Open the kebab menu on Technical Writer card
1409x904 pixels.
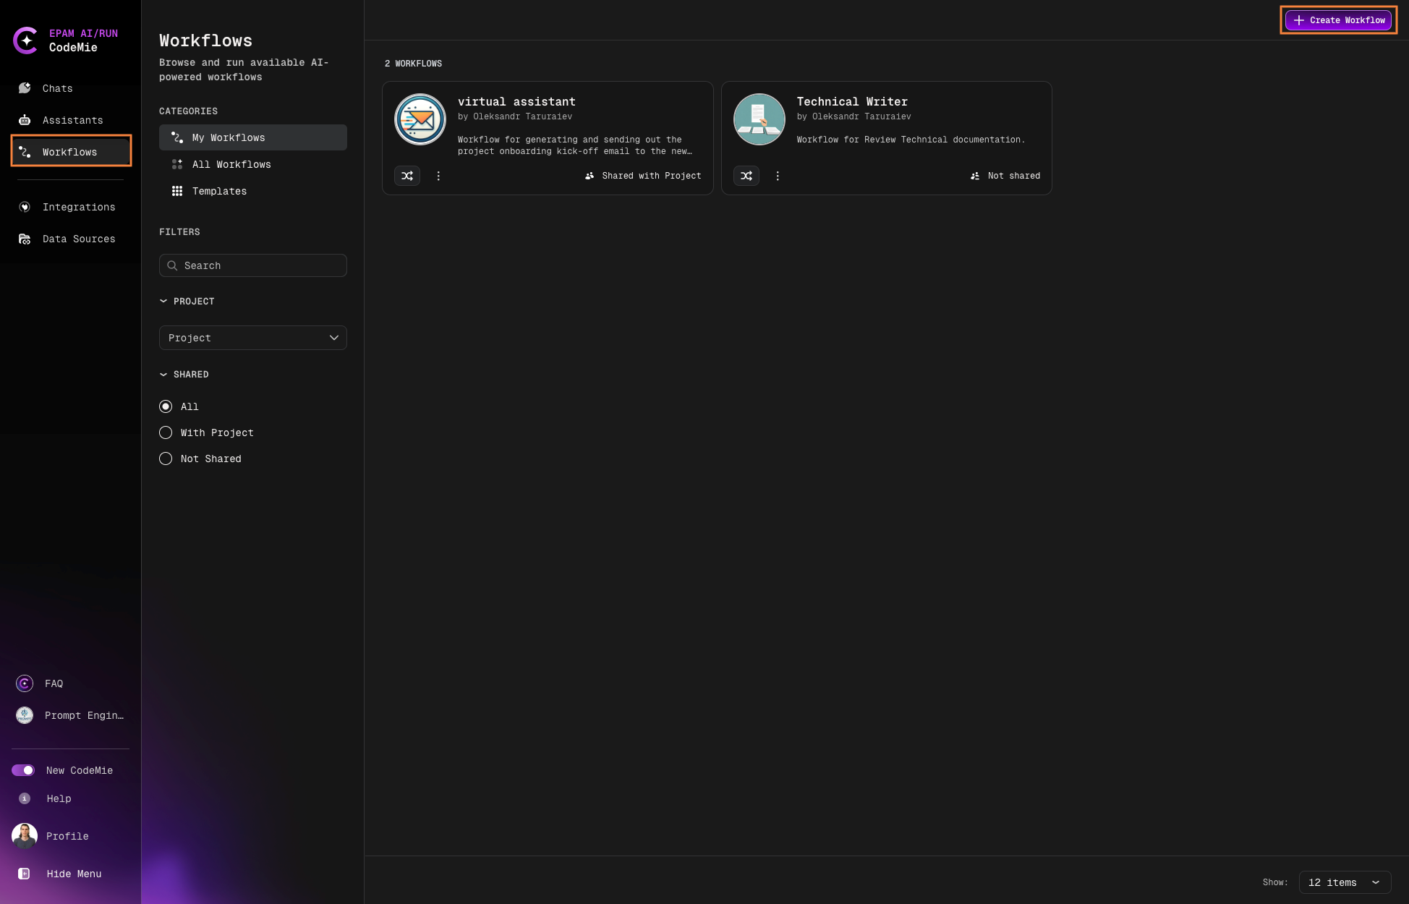click(778, 176)
